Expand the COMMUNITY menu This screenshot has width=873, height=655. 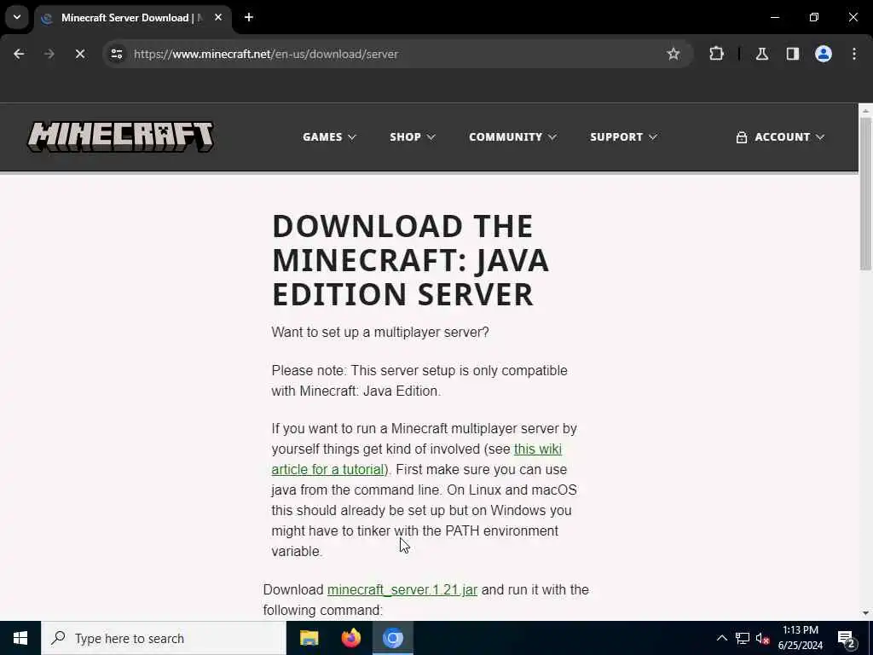(512, 137)
